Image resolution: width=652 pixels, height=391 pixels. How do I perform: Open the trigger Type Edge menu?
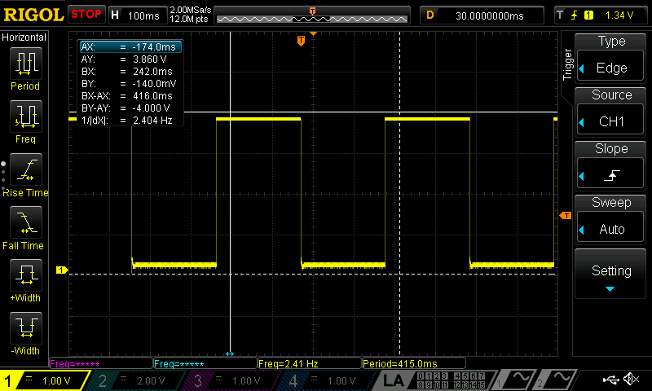(x=612, y=57)
